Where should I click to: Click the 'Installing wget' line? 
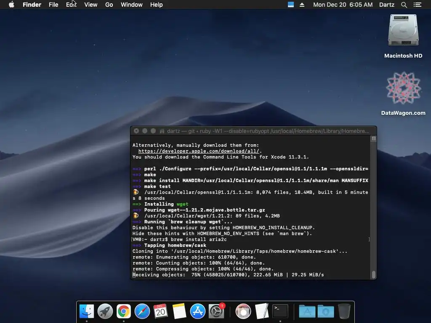point(160,204)
